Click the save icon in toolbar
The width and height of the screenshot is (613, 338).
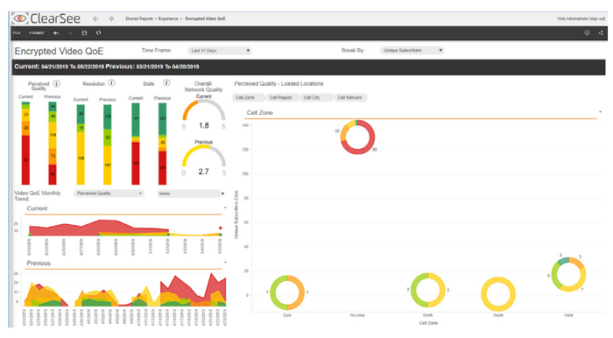click(x=84, y=33)
